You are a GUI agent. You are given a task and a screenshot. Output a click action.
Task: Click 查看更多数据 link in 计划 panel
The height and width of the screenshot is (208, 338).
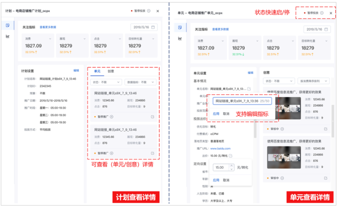point(48,27)
